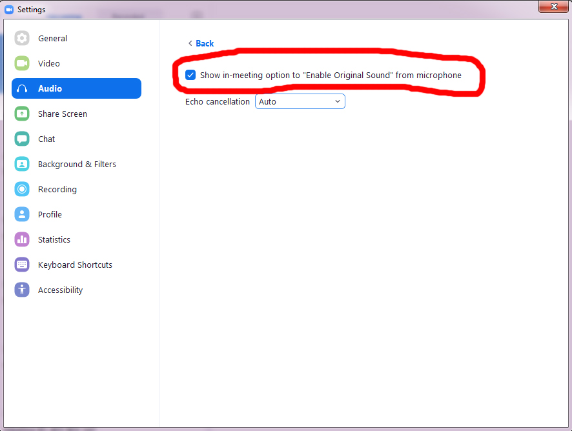Click the Background & Filters icon

(22, 164)
